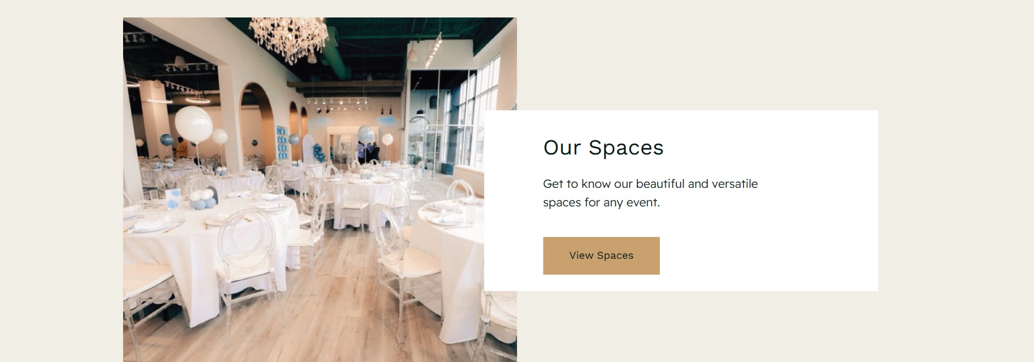Screen dimensions: 1034x362
Task: Click the track lighting near ceiling beam
Action: pyautogui.click(x=337, y=102)
